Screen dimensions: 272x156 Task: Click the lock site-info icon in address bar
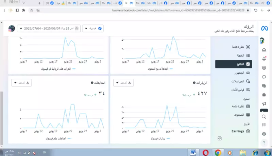[248, 11]
